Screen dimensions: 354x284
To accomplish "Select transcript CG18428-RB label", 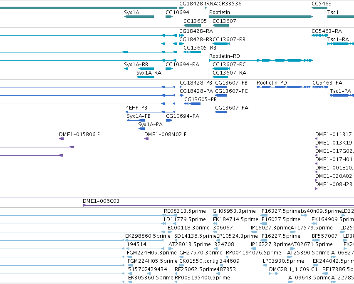I will pyautogui.click(x=196, y=39).
